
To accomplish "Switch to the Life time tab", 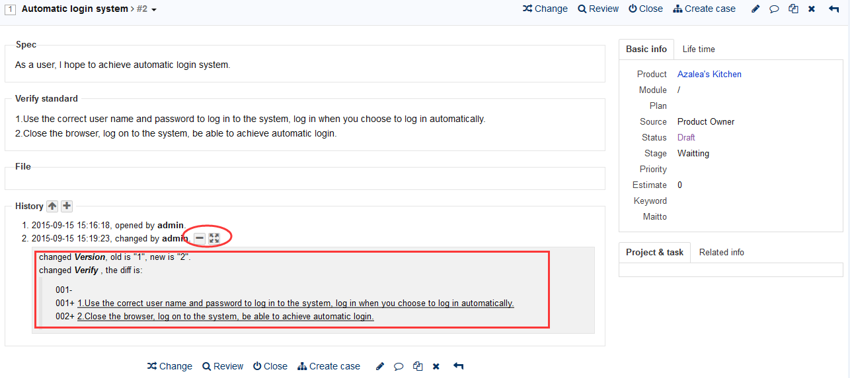I will click(699, 49).
